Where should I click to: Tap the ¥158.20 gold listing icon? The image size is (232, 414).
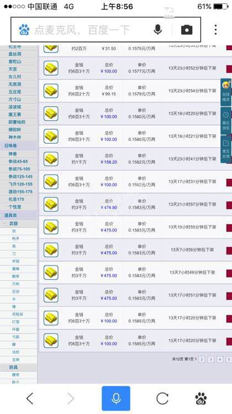pyautogui.click(x=51, y=159)
